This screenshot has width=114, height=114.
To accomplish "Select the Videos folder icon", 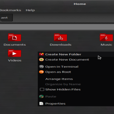I will pyautogui.click(x=15, y=53).
